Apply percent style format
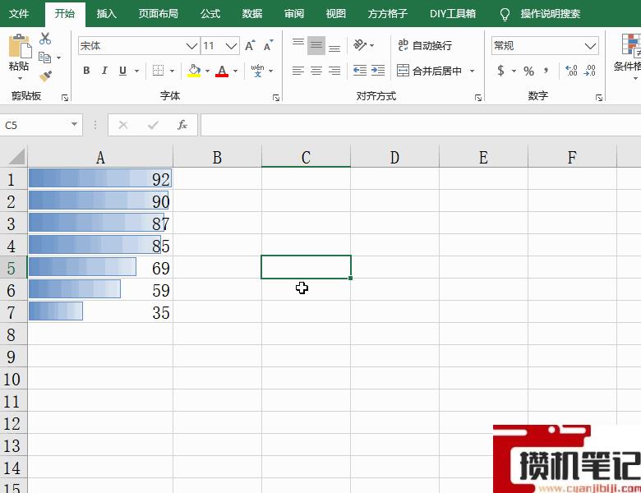The height and width of the screenshot is (493, 641). [528, 71]
